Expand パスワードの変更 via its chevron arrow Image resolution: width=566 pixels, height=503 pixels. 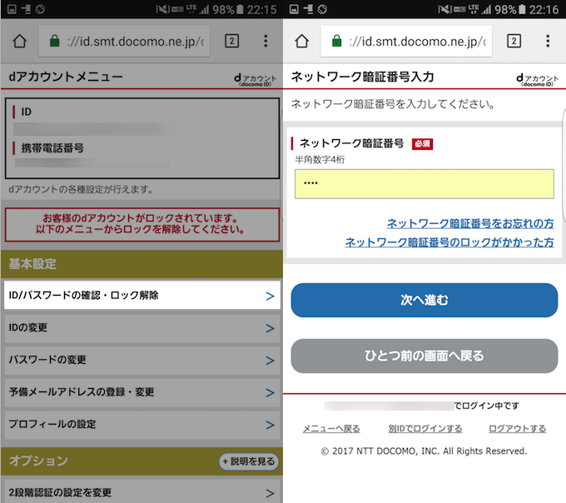pyautogui.click(x=270, y=361)
